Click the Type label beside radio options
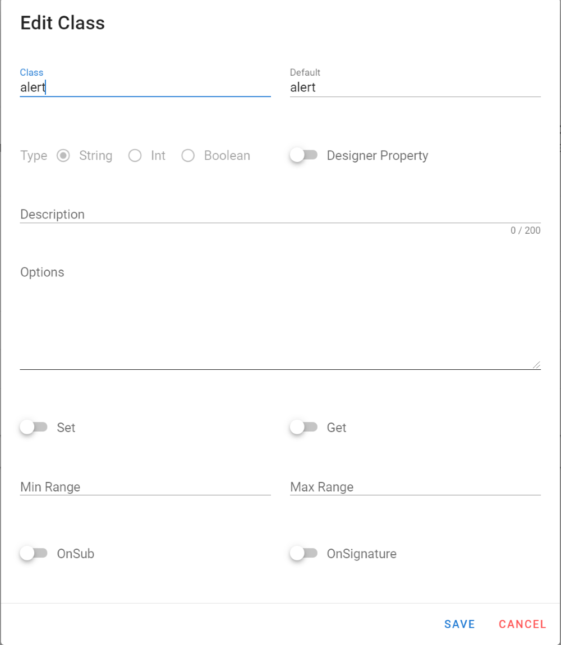This screenshot has height=645, width=561. (x=34, y=156)
